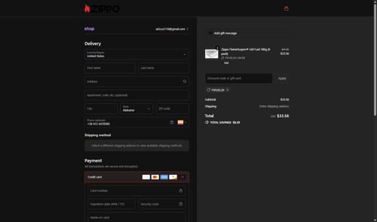Focus the Phone number field
This screenshot has height=222, width=377.
137,122
